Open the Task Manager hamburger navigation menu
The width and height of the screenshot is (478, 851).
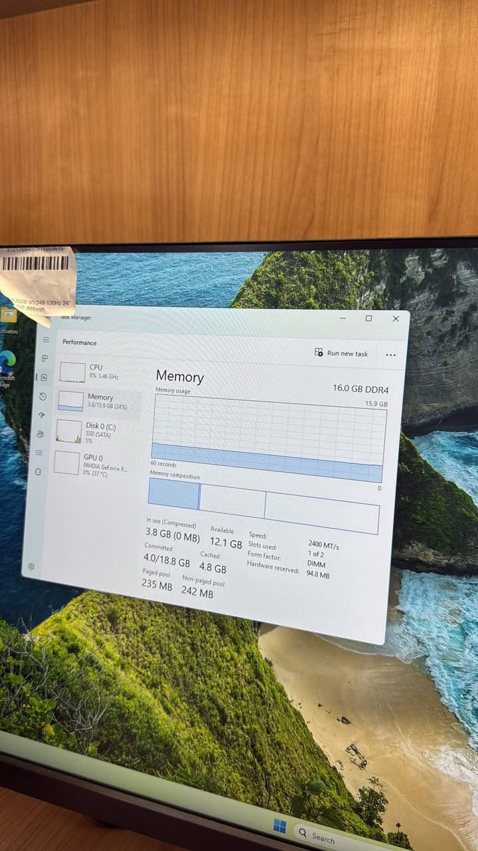(46, 340)
